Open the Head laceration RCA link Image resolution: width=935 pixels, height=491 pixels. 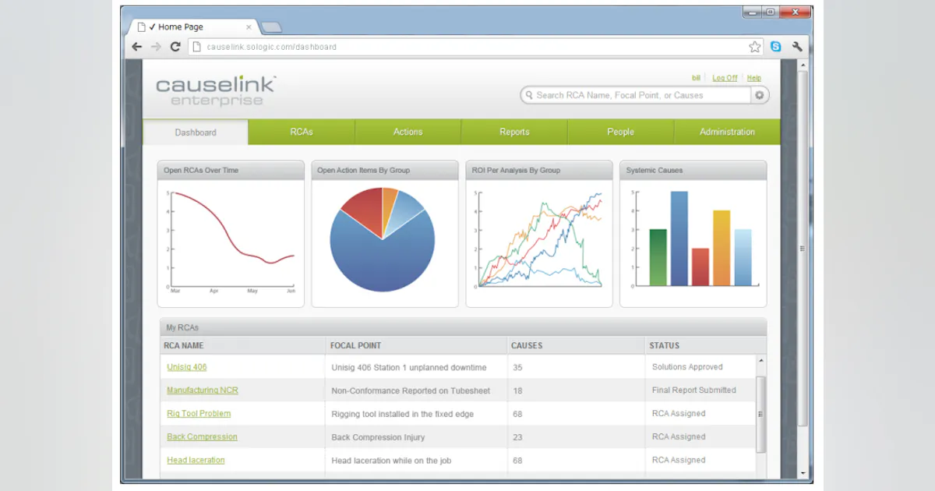(196, 461)
